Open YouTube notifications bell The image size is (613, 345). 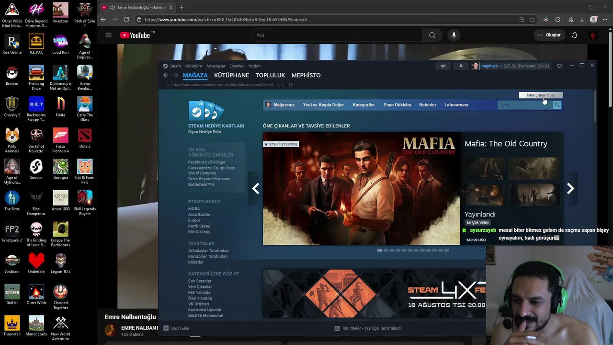tap(575, 35)
